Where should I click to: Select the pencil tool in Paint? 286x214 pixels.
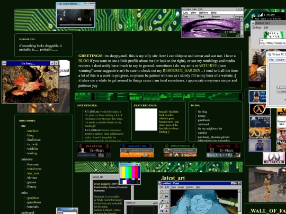click(162, 206)
